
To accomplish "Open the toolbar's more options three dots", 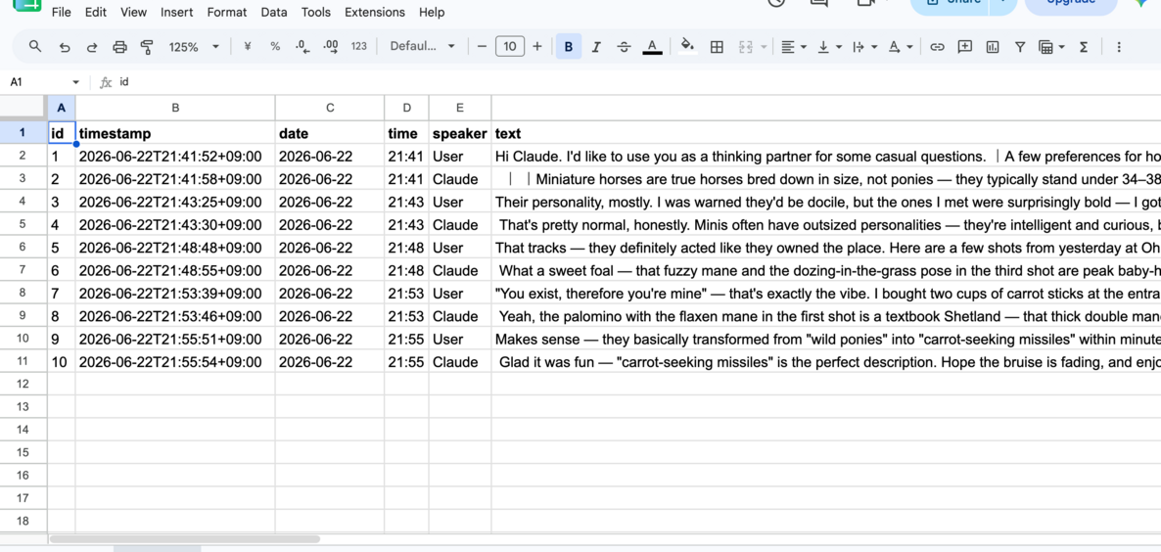I will pos(1118,47).
